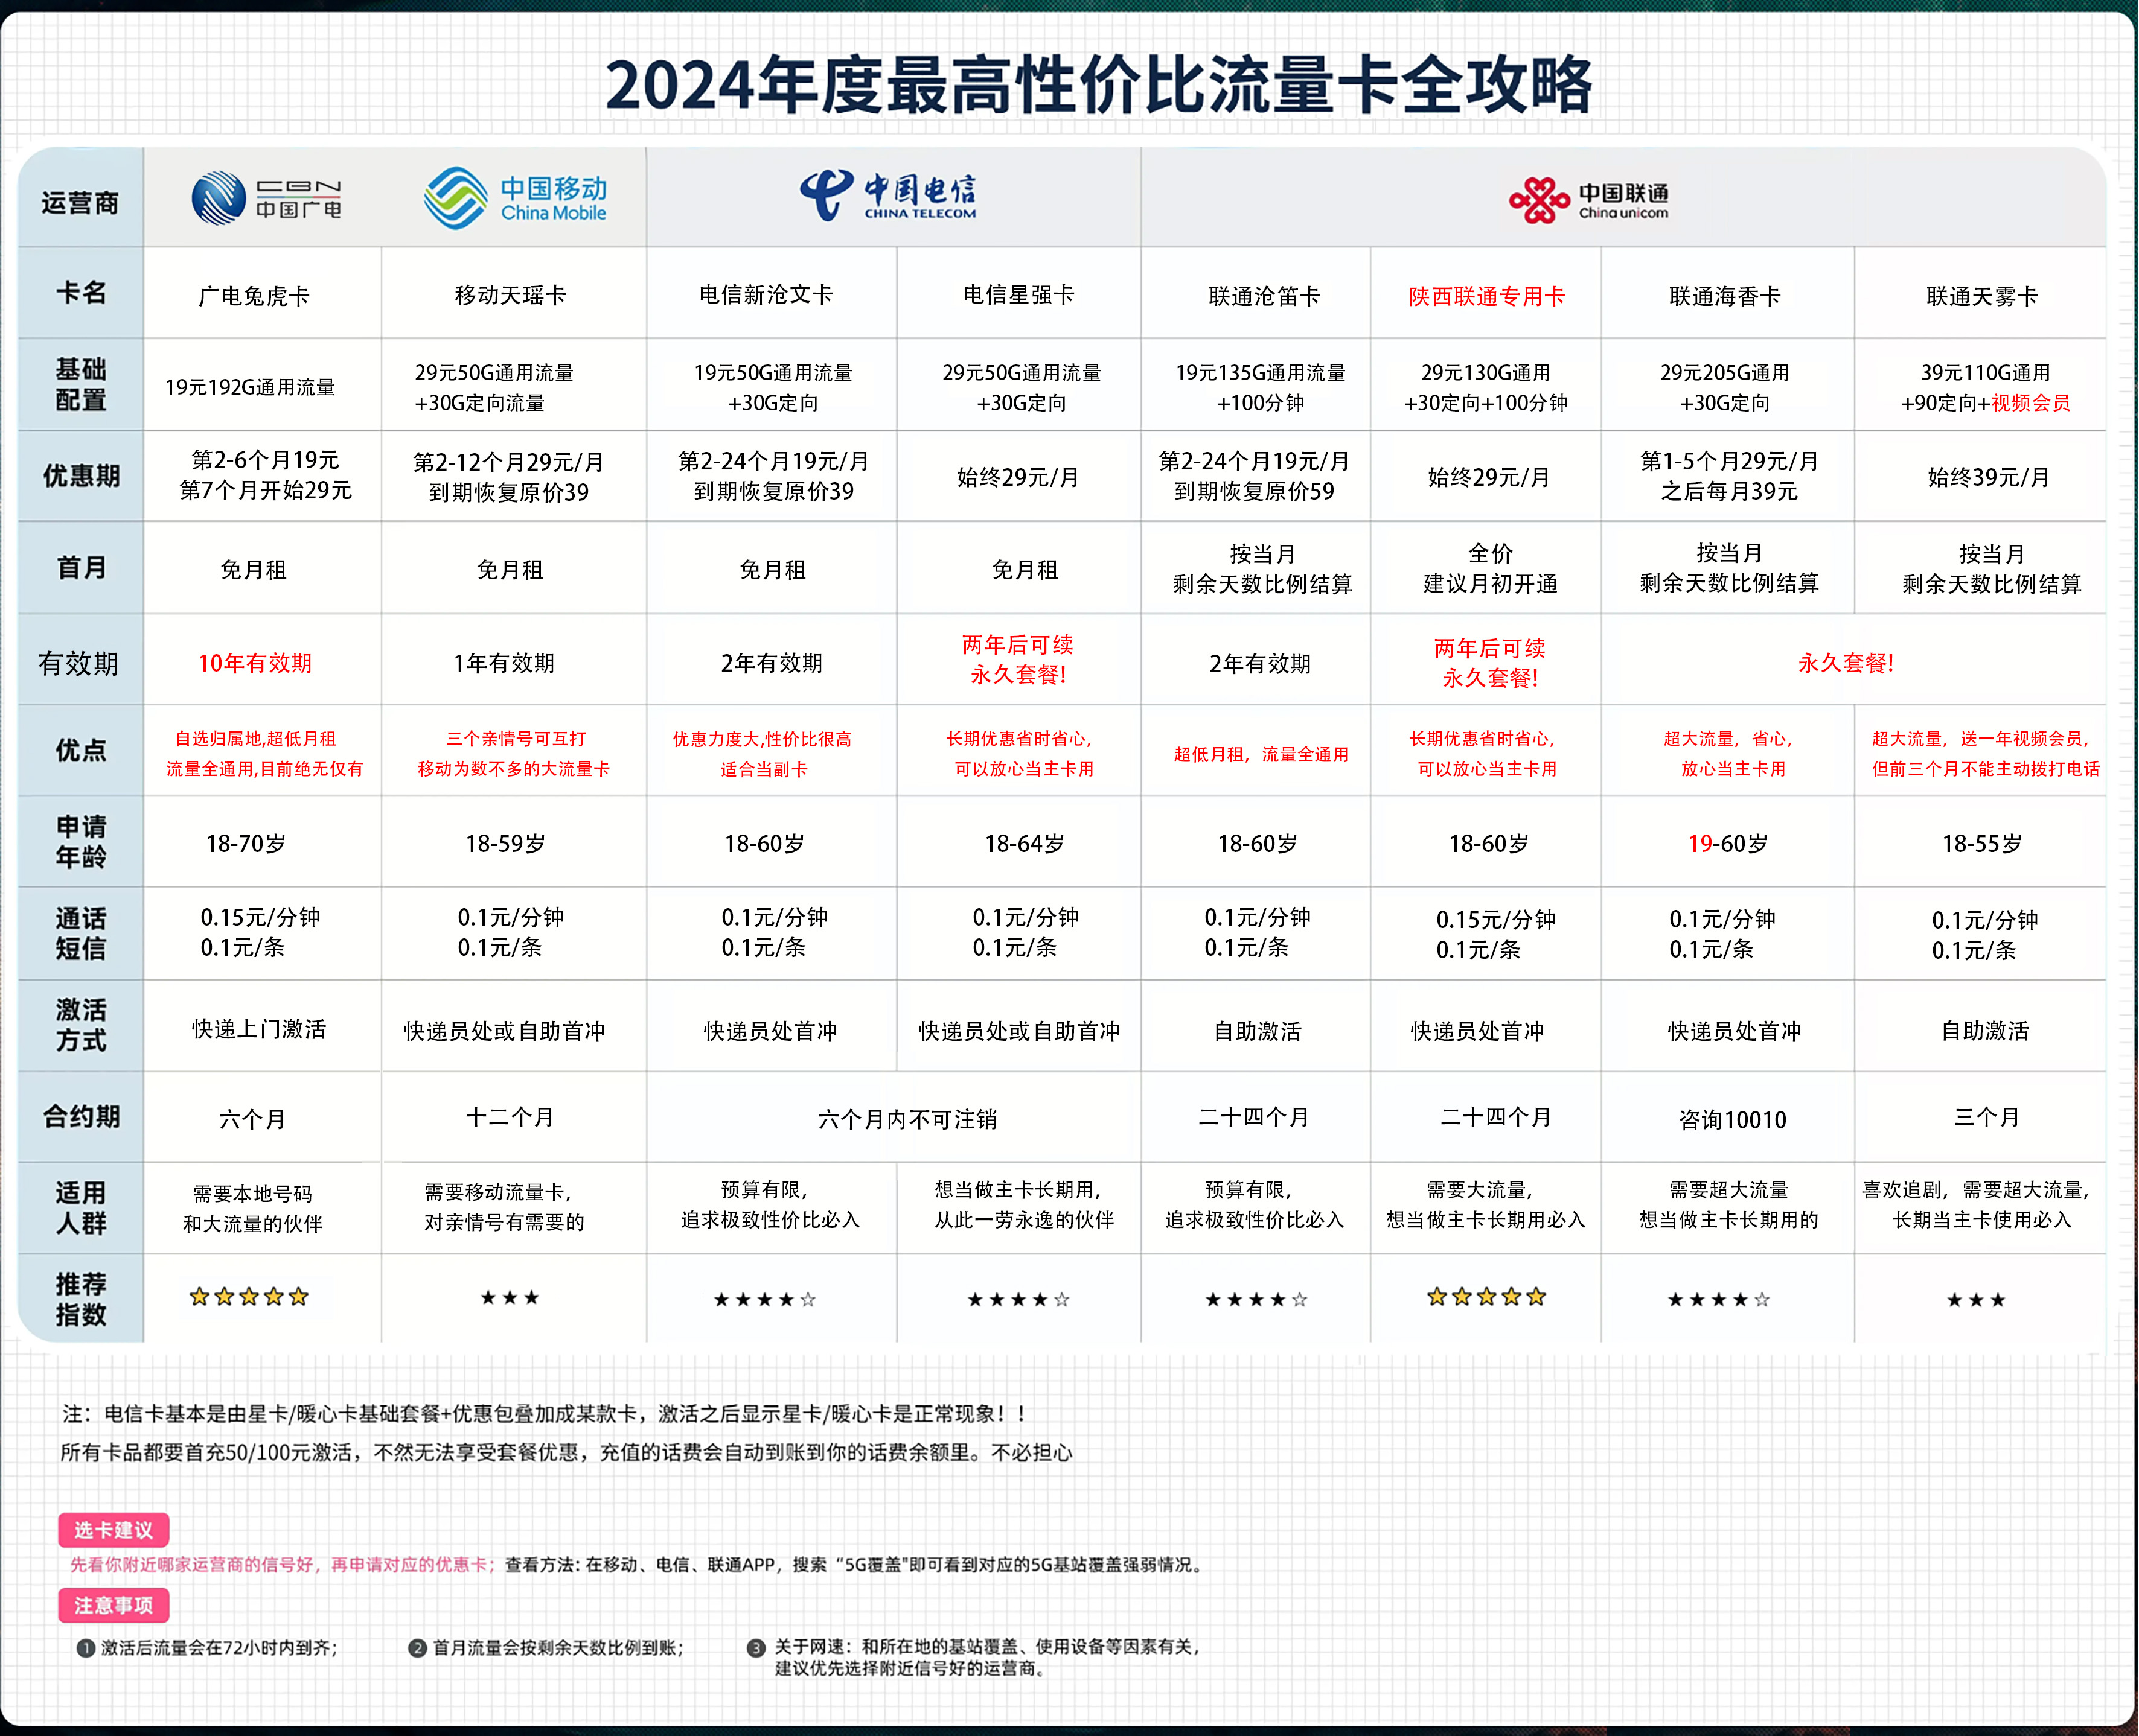This screenshot has width=2139, height=1736.
Task: Click the China Mobile logo
Action: [515, 198]
